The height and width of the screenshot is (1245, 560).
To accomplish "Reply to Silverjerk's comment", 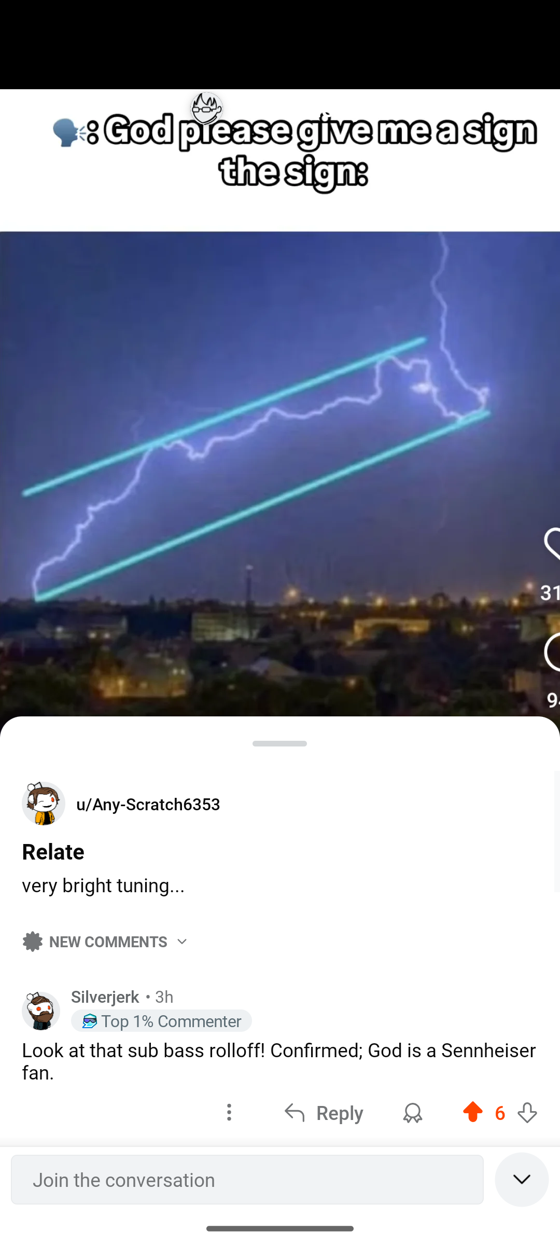I will [x=324, y=1113].
